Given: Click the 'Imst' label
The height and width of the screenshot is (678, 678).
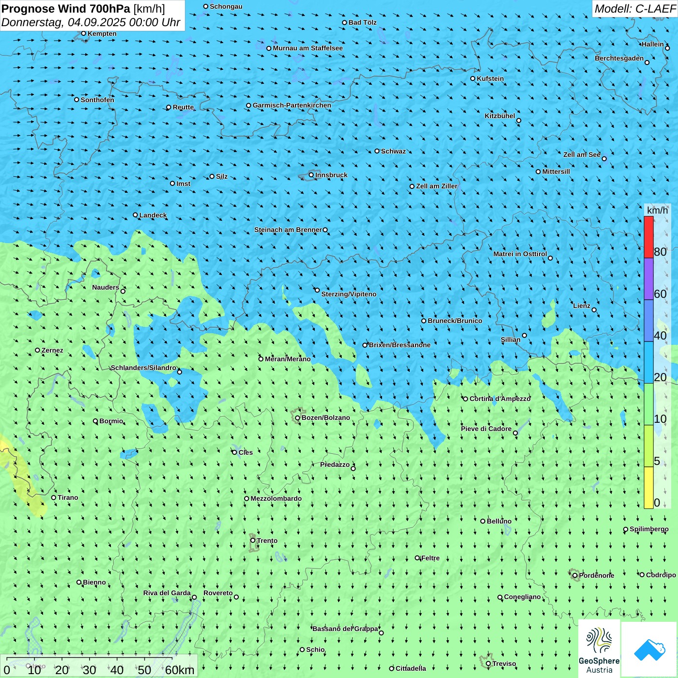Looking at the screenshot, I should click(184, 184).
